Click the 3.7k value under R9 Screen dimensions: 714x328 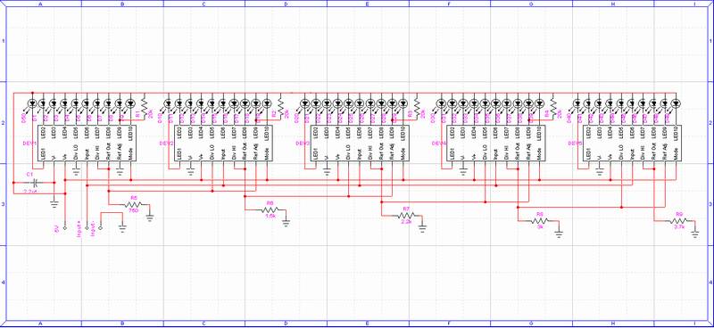pyautogui.click(x=679, y=226)
